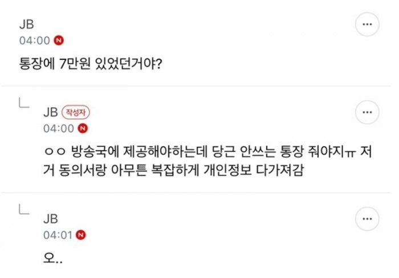Open more options on the 작성자 reply
399x278 pixels.
click(367, 112)
